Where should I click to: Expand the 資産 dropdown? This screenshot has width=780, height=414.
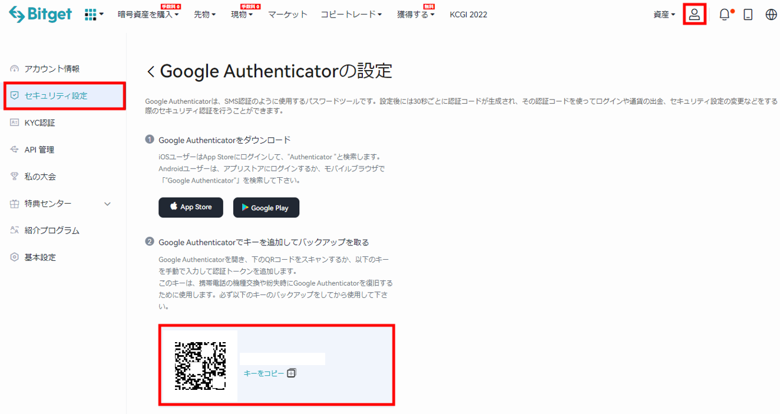(x=665, y=15)
